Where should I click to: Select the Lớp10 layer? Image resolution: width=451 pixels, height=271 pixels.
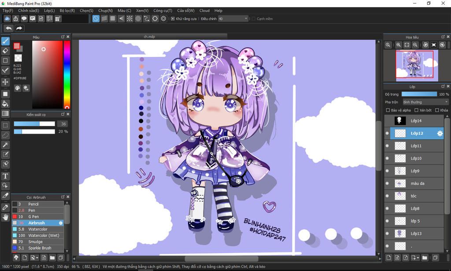coord(414,158)
